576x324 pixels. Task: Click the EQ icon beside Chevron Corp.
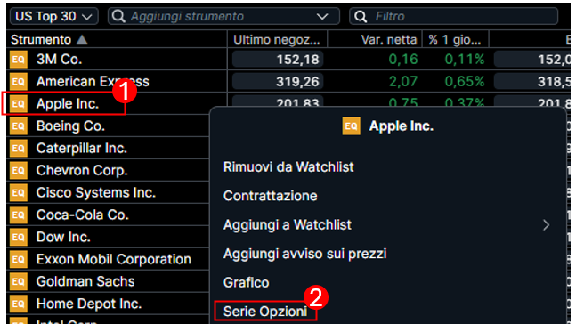(19, 170)
